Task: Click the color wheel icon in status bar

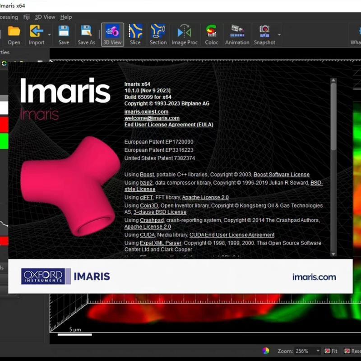Action: tap(266, 351)
